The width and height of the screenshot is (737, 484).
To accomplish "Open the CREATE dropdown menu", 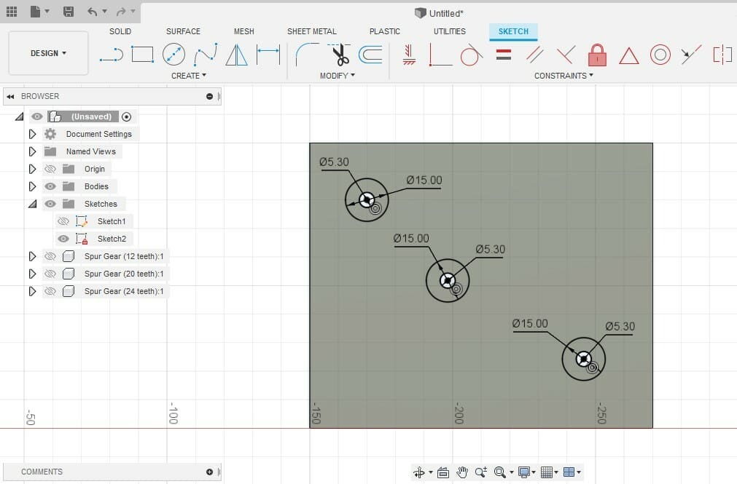I will (189, 76).
